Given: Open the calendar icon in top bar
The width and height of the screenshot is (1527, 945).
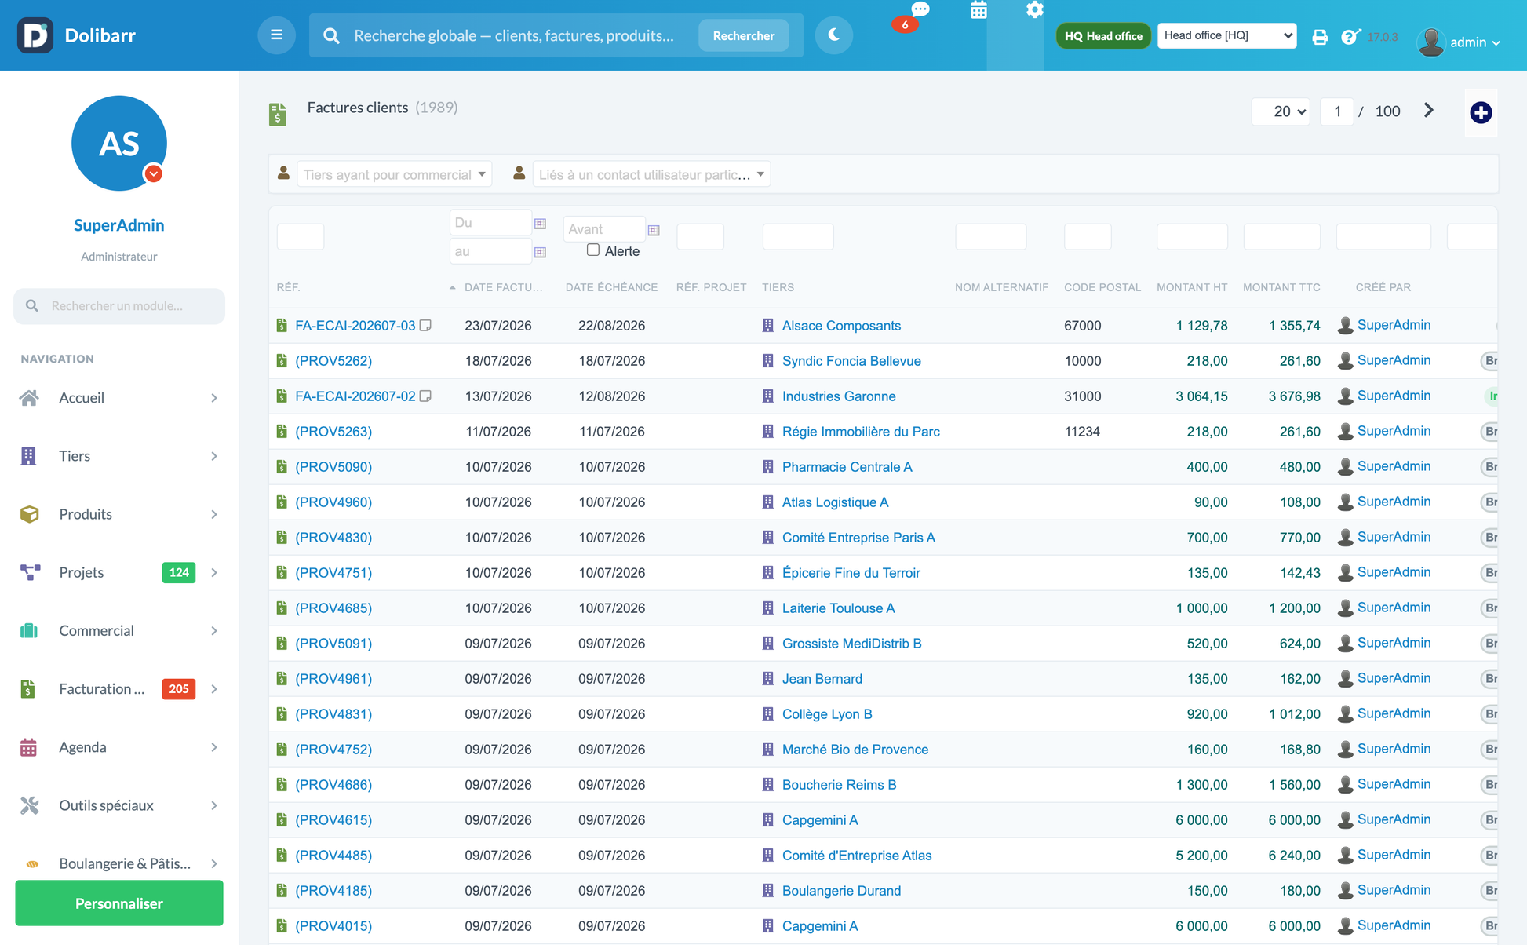Looking at the screenshot, I should pos(979,11).
